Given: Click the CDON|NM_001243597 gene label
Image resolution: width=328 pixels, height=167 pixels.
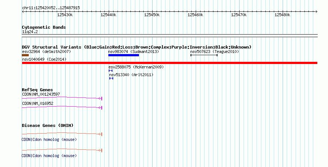Looking at the screenshot, I should pos(41,95).
